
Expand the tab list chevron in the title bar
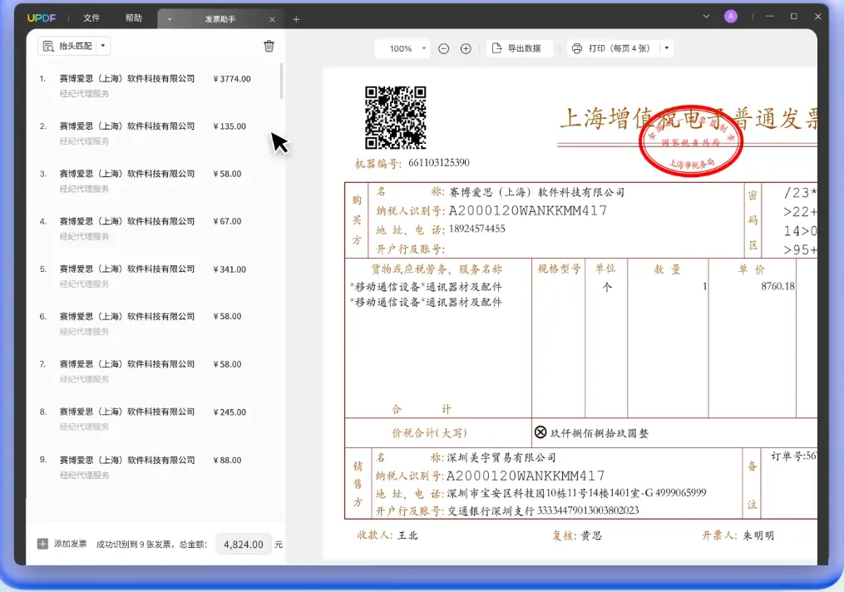706,17
